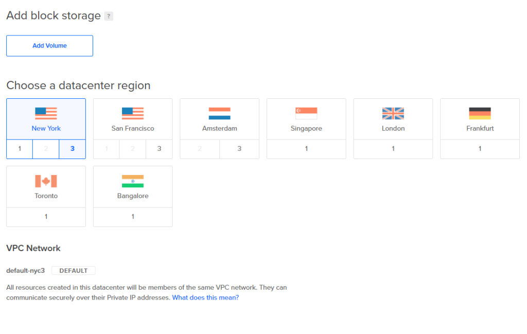Choose London datacenter 1
This screenshot has width=527, height=334.
(393, 149)
